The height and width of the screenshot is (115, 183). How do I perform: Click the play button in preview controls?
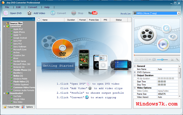click(137, 60)
